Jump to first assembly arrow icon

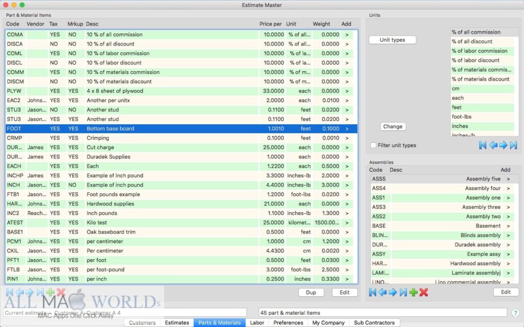tap(373, 292)
